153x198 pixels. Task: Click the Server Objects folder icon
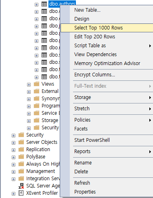(x=21, y=142)
